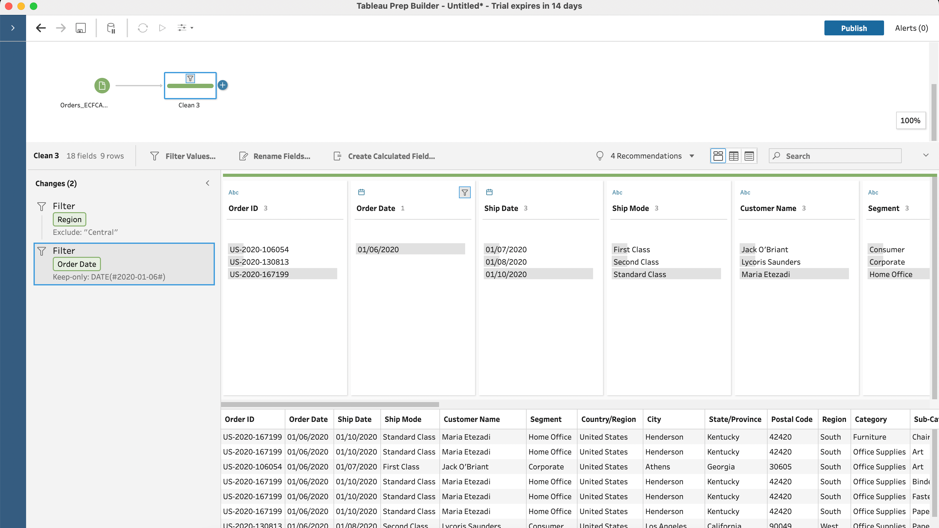Click the Search input field
The image size is (939, 528).
[835, 155]
